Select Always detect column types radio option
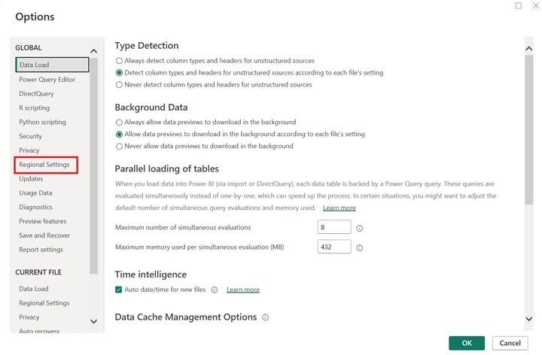 tap(119, 60)
